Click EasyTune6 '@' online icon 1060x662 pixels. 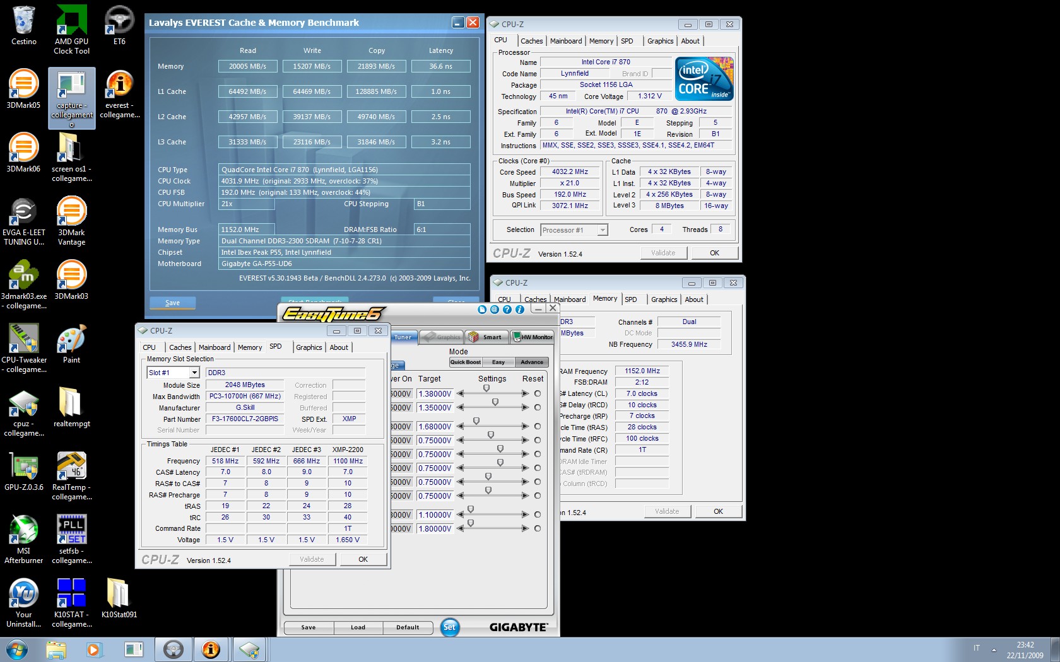495,309
